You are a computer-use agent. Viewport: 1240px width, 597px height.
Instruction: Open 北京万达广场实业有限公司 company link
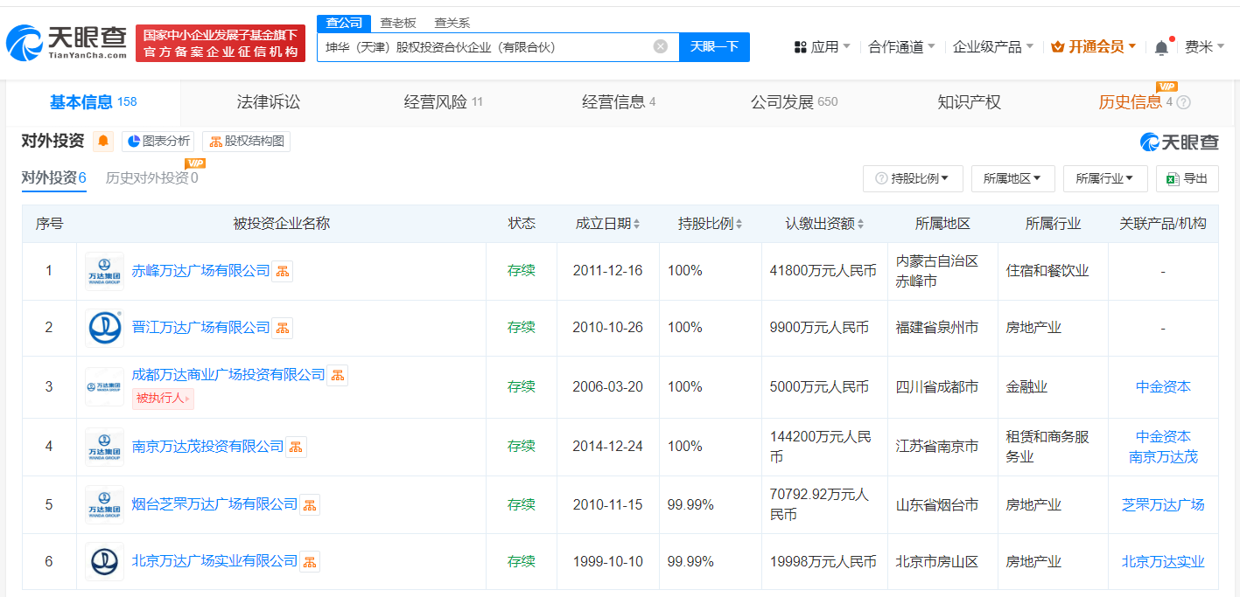click(214, 561)
